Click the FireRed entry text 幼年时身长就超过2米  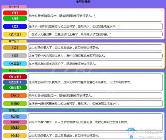43,96
